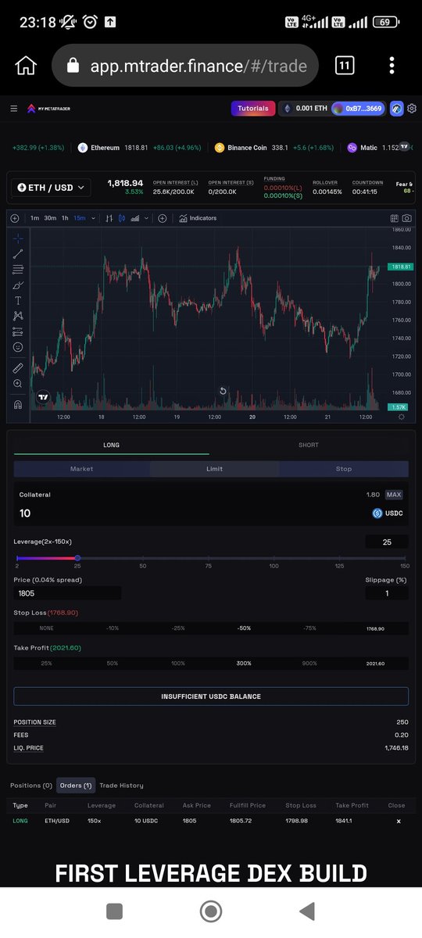Image resolution: width=422 pixels, height=938 pixels.
Task: Select the text annotation tool
Action: pyautogui.click(x=18, y=301)
